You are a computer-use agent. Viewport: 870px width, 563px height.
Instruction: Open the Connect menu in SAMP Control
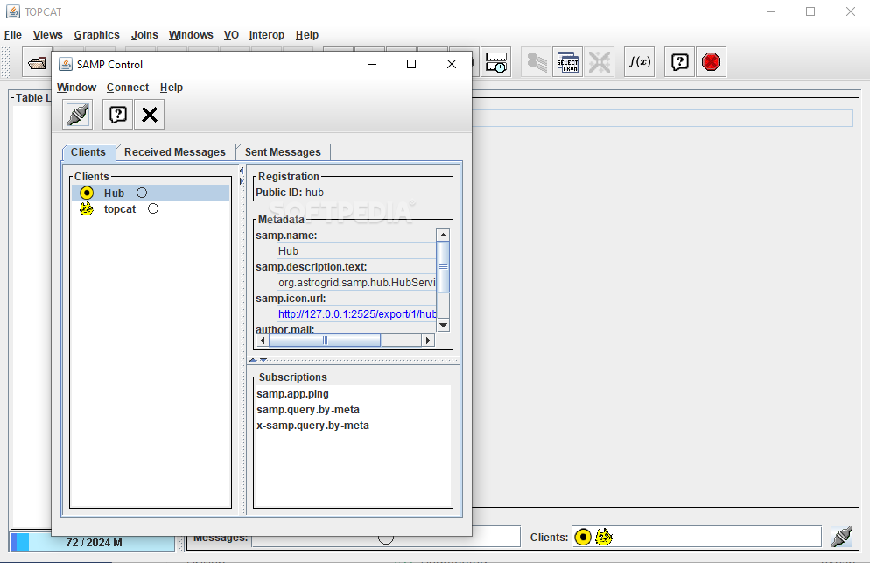tap(128, 88)
